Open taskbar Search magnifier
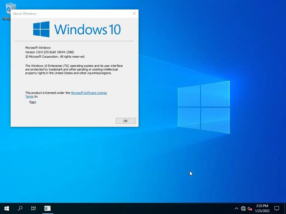 coord(20,208)
